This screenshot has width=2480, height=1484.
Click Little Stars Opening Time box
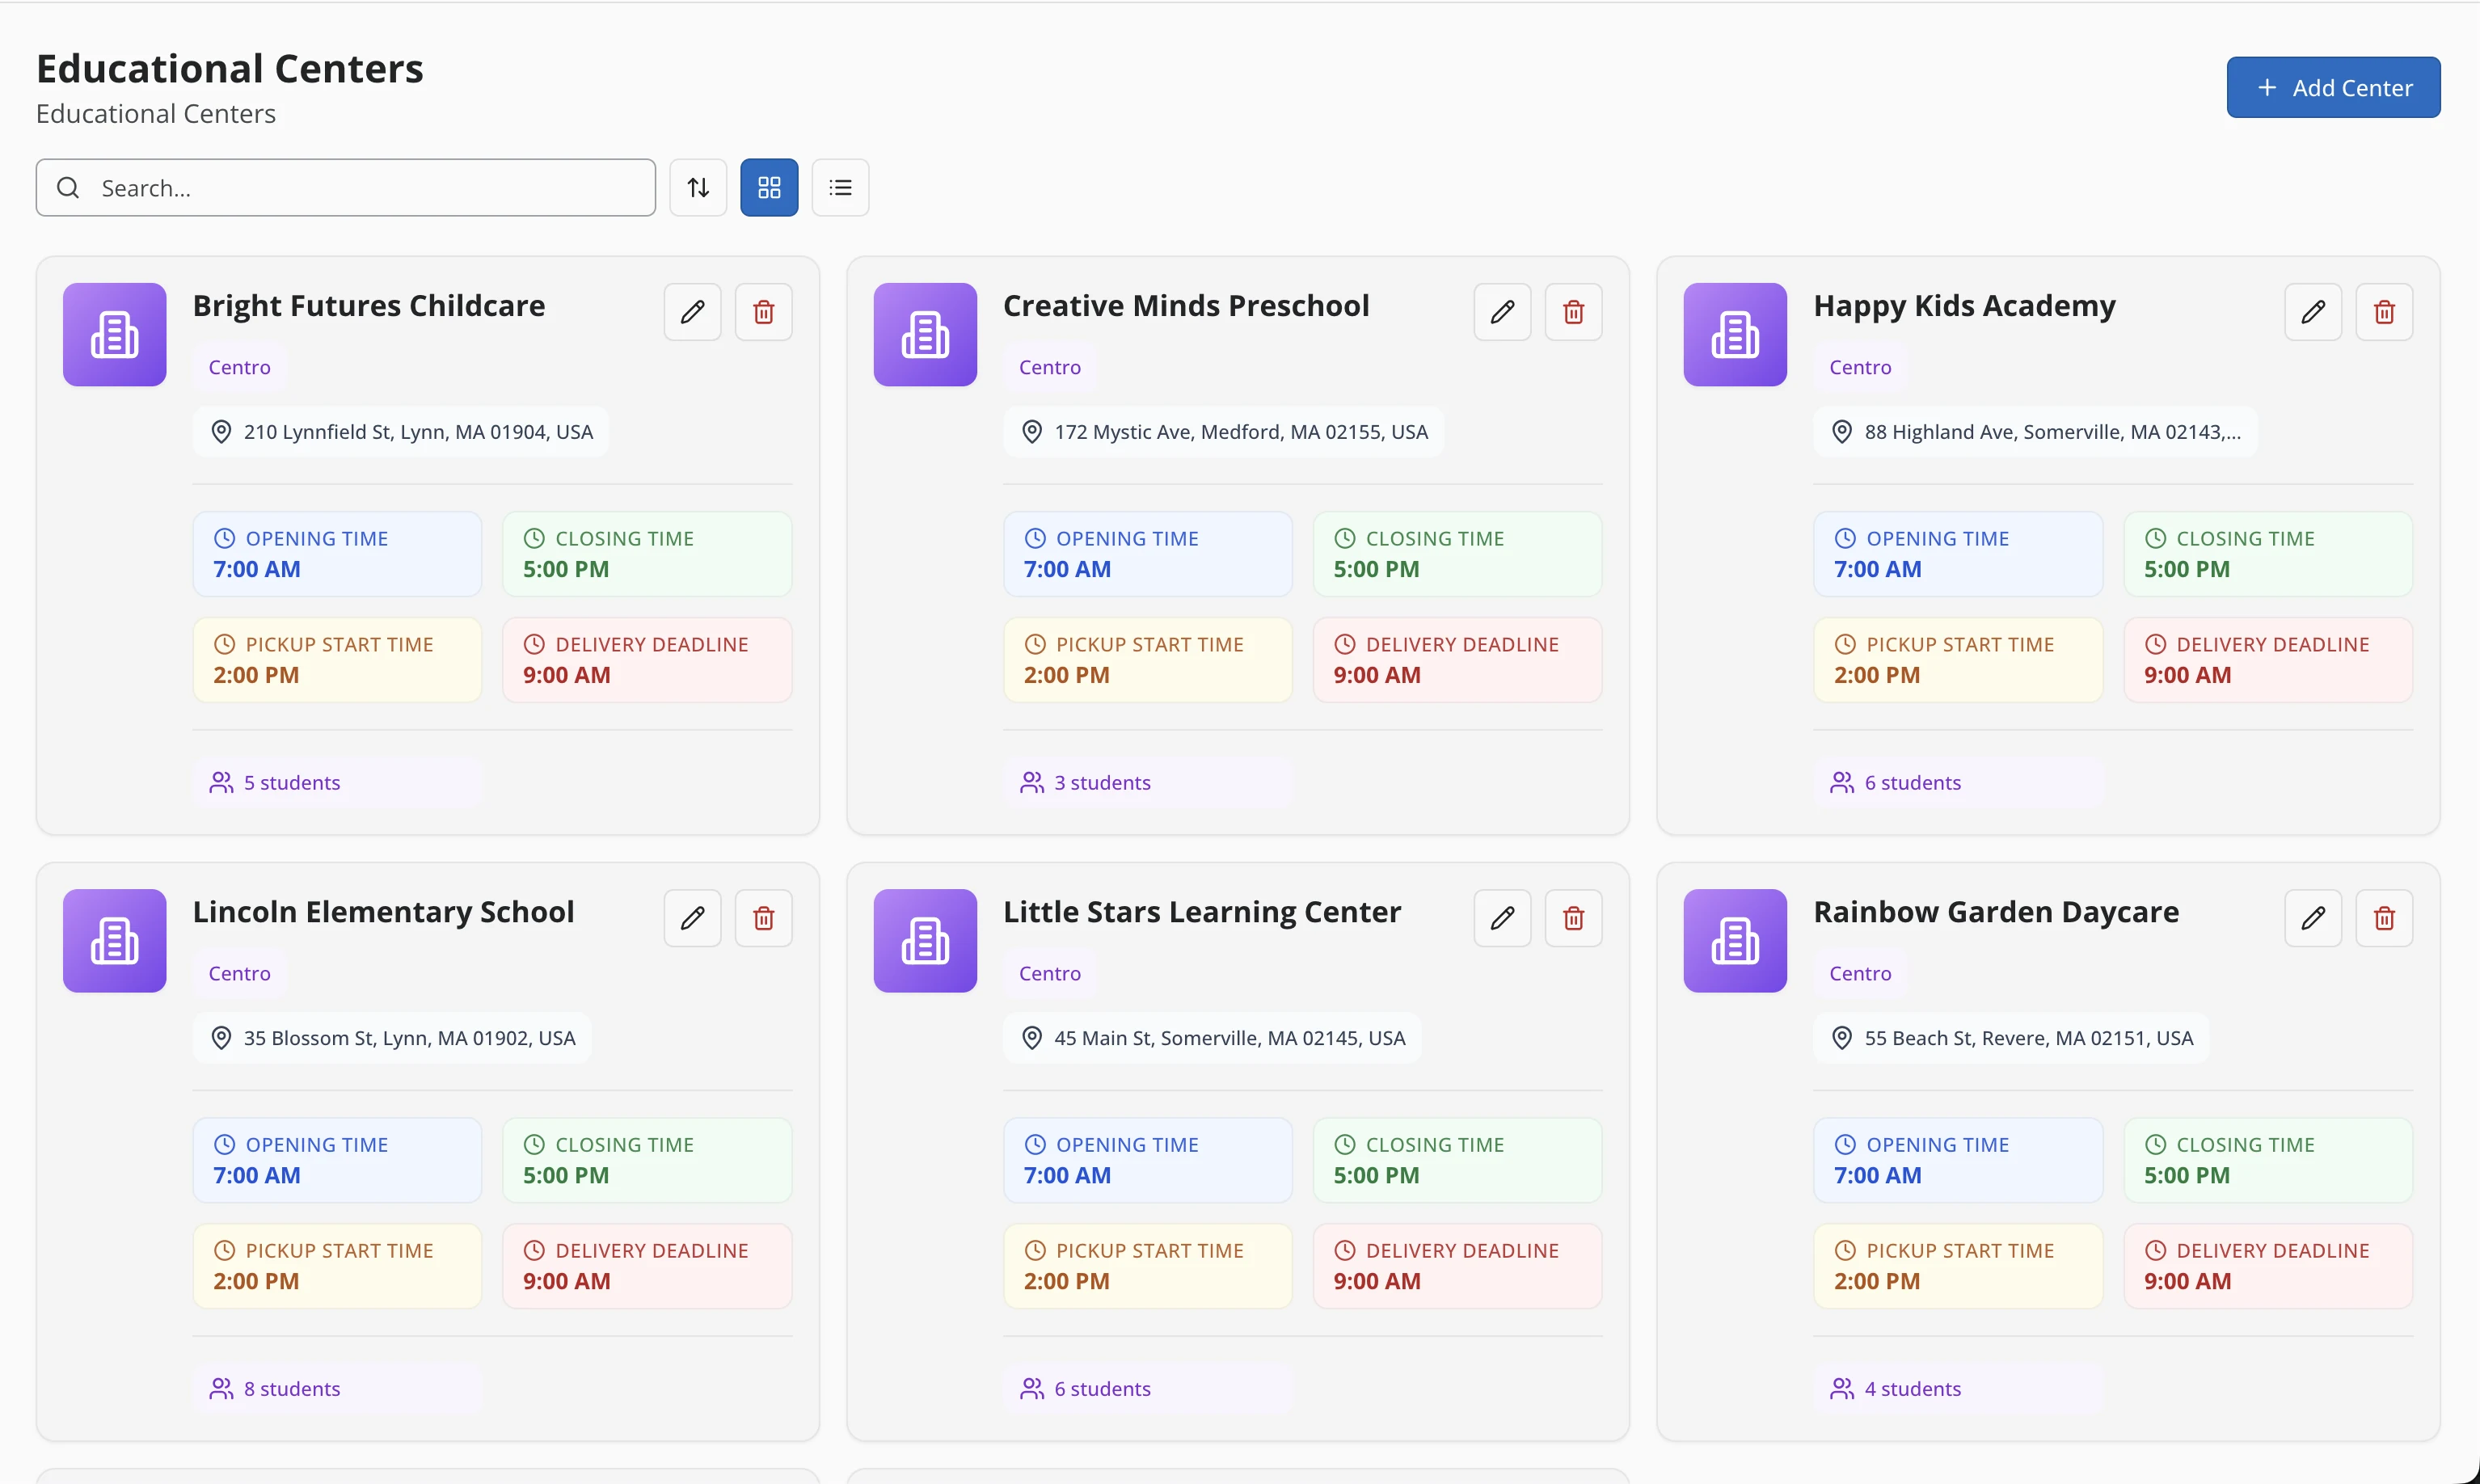[x=1148, y=1160]
